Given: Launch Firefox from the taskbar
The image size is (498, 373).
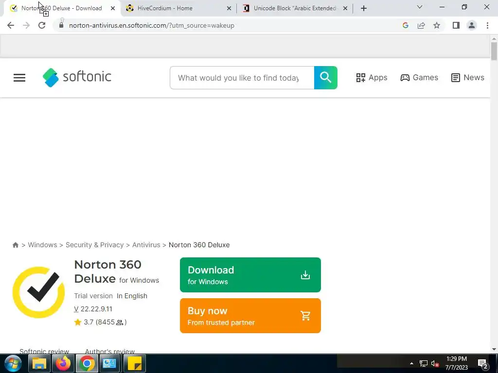Looking at the screenshot, I should tap(63, 363).
